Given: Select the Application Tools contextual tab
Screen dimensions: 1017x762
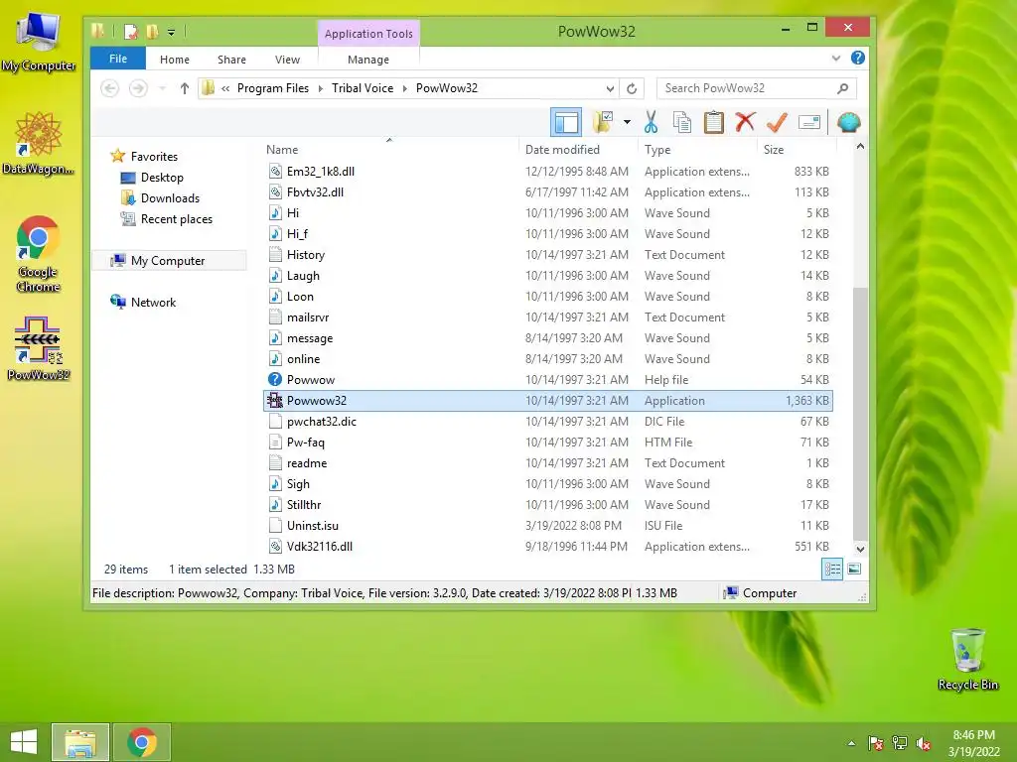Looking at the screenshot, I should 368,33.
